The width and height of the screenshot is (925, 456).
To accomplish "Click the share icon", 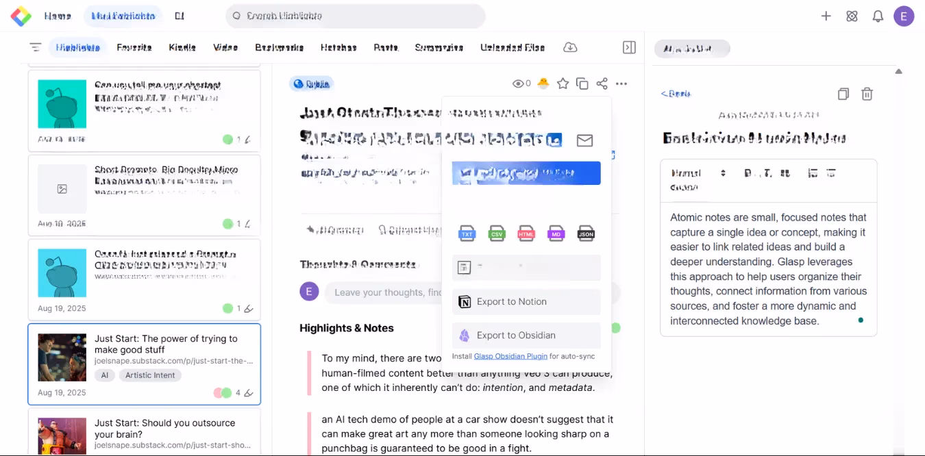I will pos(602,84).
